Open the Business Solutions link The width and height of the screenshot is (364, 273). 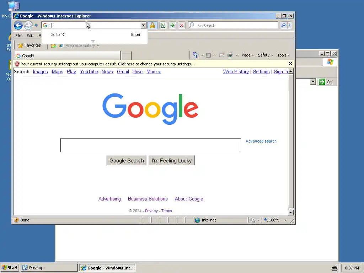click(148, 199)
